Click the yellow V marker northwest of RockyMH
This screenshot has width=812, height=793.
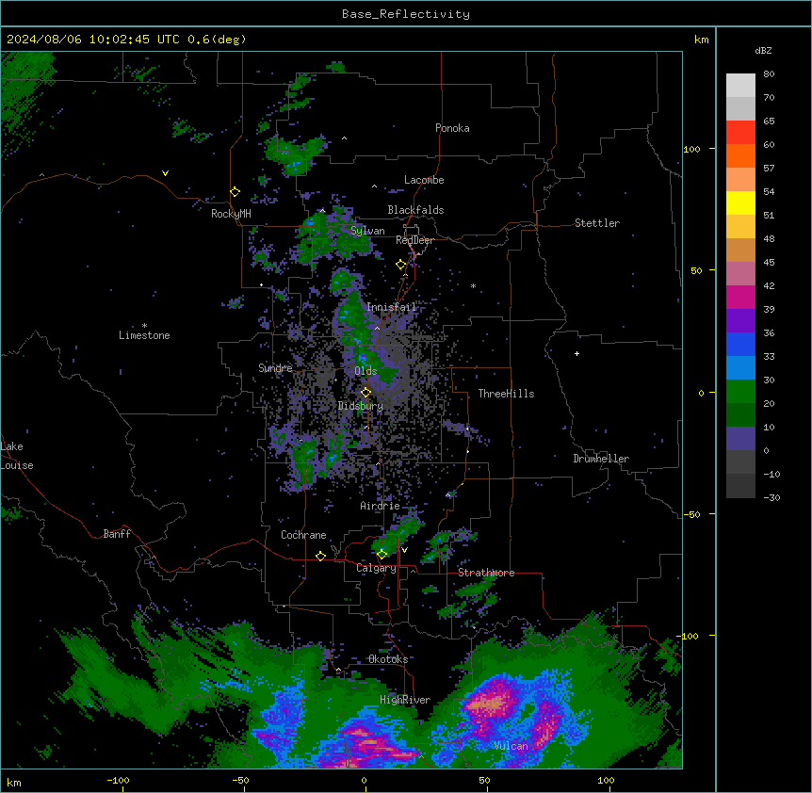point(165,173)
